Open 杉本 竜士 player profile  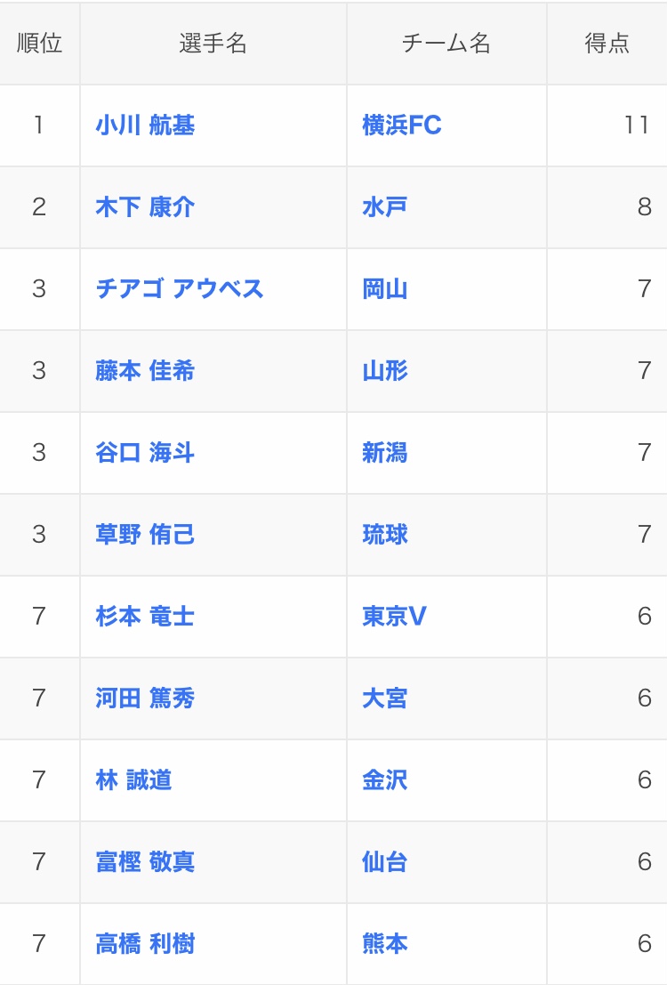click(145, 617)
